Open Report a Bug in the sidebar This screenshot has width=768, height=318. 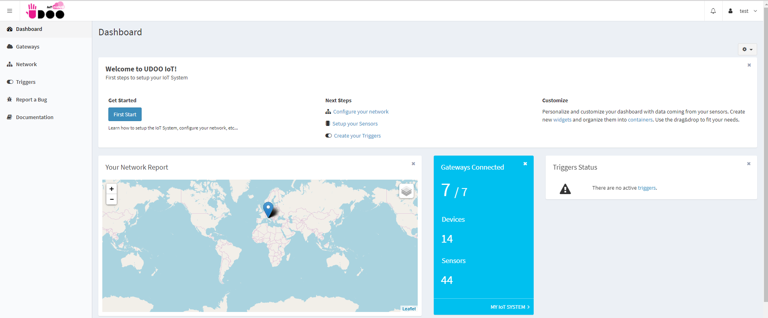46,99
